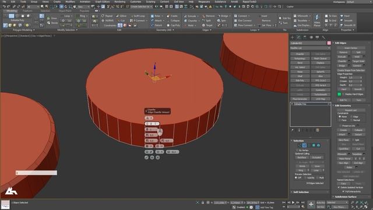Image resolution: width=373 pixels, height=210 pixels.
Task: Open the Display tab of command panel
Action: (317, 37)
